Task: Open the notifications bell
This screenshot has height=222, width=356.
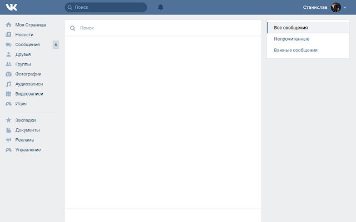Action: [161, 7]
